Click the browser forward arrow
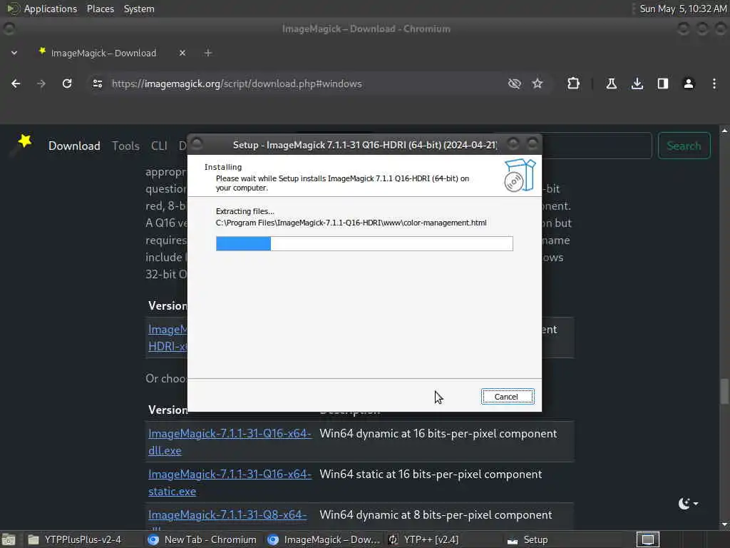730x548 pixels. 41,84
